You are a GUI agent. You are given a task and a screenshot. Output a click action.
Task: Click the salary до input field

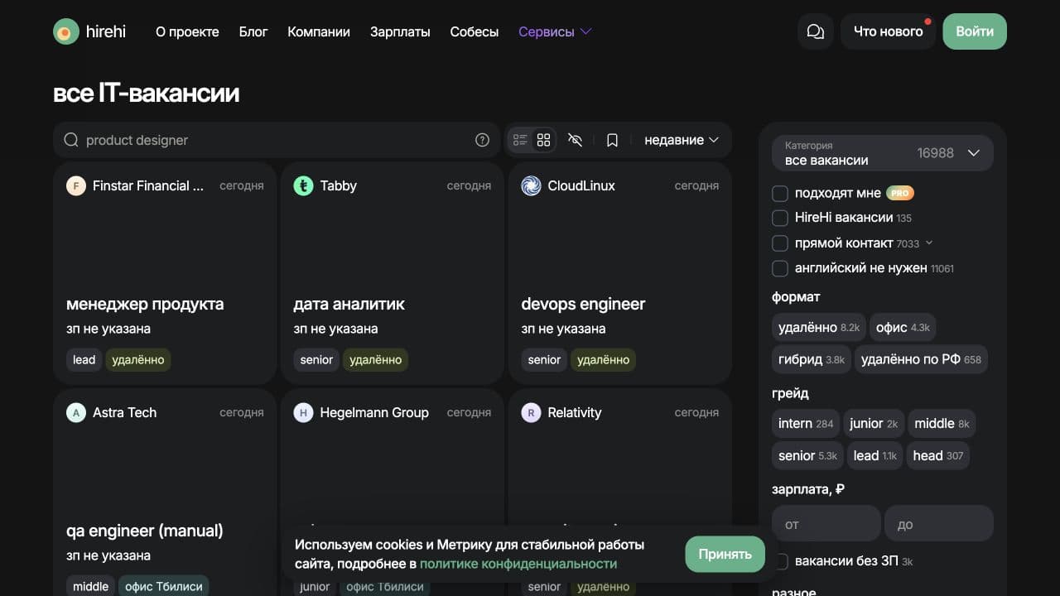coord(939,524)
